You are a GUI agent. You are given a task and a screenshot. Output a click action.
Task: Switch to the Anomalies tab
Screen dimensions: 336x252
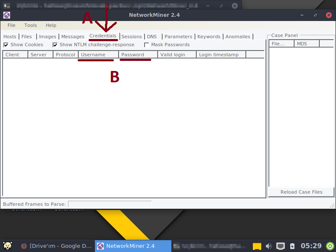pyautogui.click(x=238, y=37)
